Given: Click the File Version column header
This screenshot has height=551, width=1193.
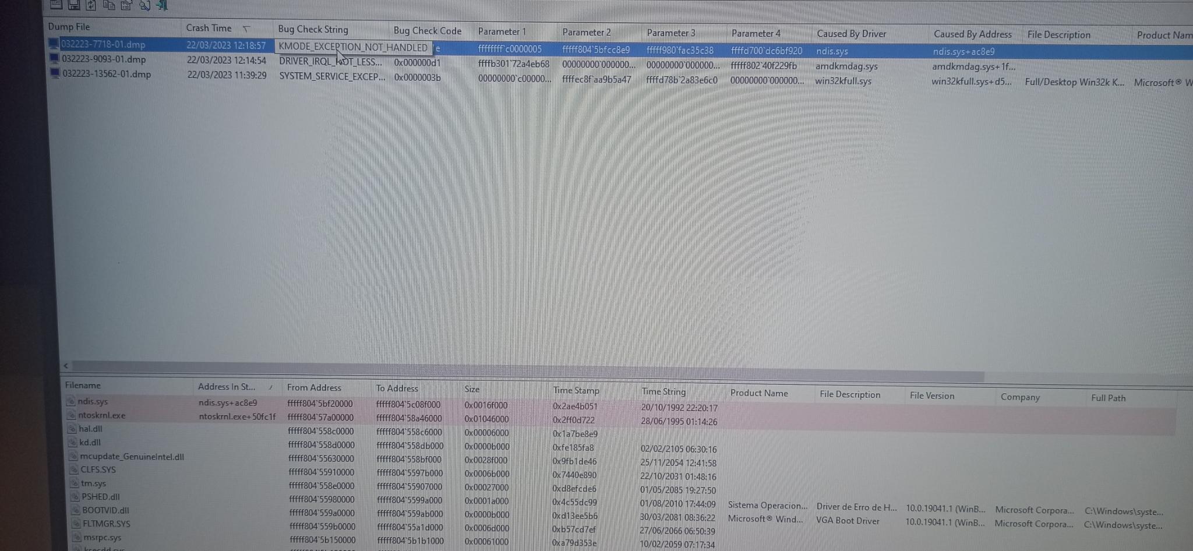Looking at the screenshot, I should pos(932,395).
